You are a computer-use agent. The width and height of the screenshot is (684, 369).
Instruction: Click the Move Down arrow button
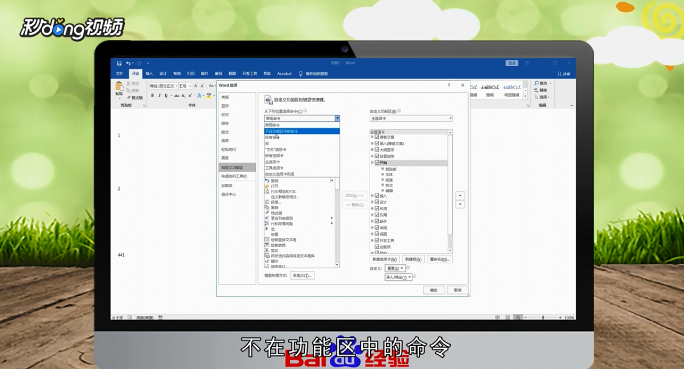pyautogui.click(x=460, y=204)
